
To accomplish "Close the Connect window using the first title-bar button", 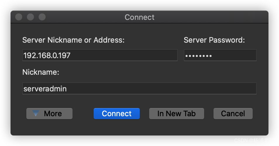I will pos(19,17).
